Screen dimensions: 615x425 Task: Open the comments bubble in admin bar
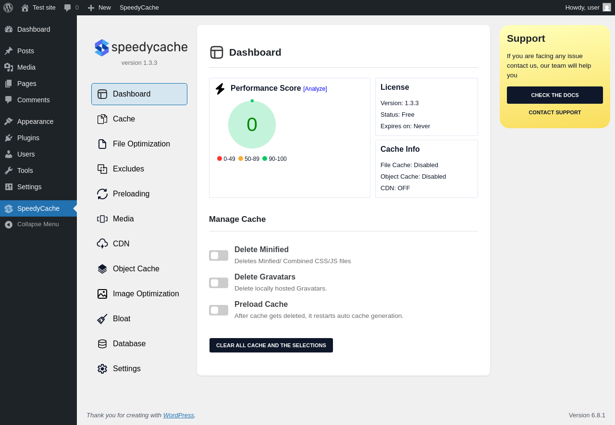click(x=68, y=8)
